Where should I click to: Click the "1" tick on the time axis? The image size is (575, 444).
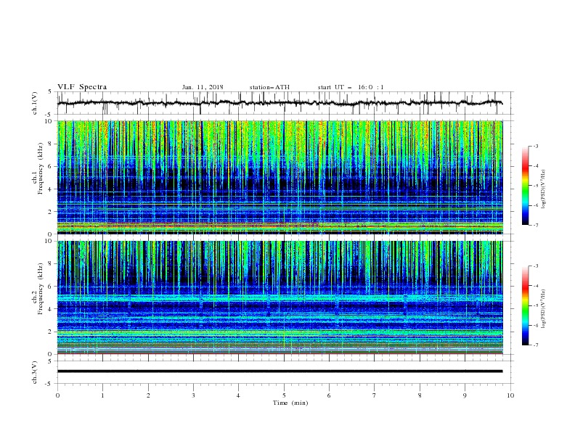(103, 395)
